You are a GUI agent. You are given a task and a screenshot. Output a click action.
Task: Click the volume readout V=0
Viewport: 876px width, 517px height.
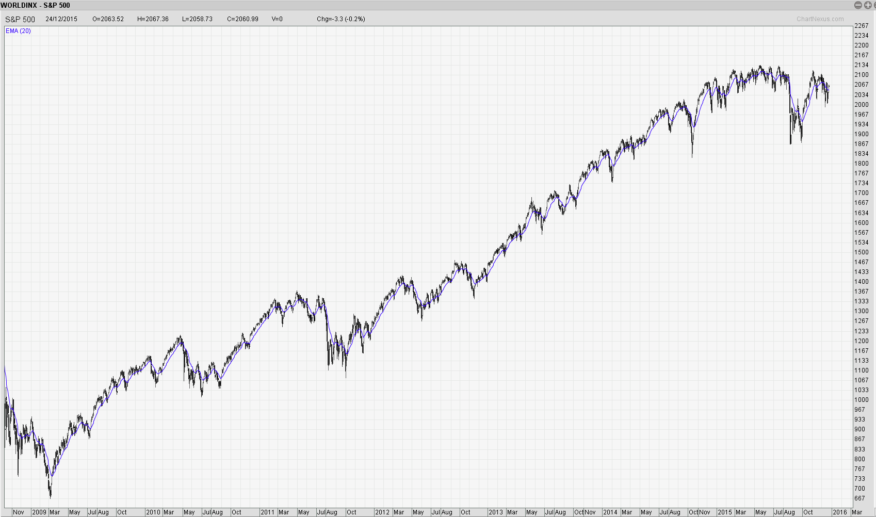click(x=277, y=19)
